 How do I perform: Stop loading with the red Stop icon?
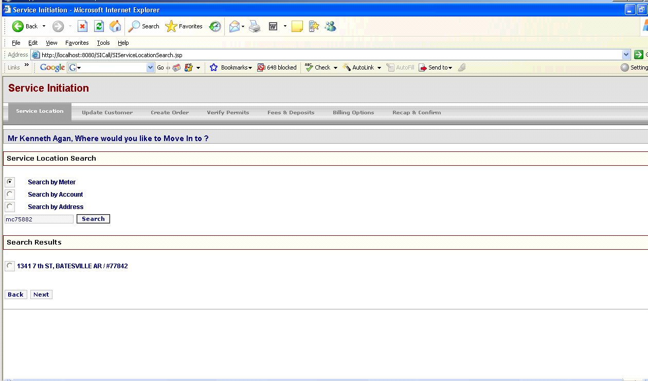pos(82,26)
